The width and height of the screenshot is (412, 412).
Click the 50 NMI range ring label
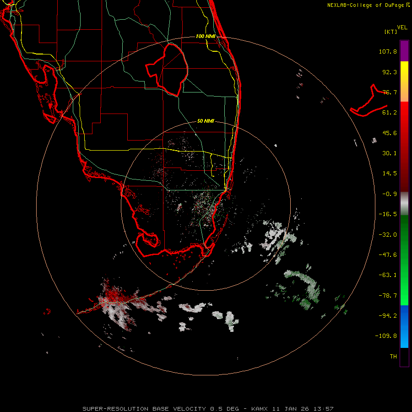(206, 121)
